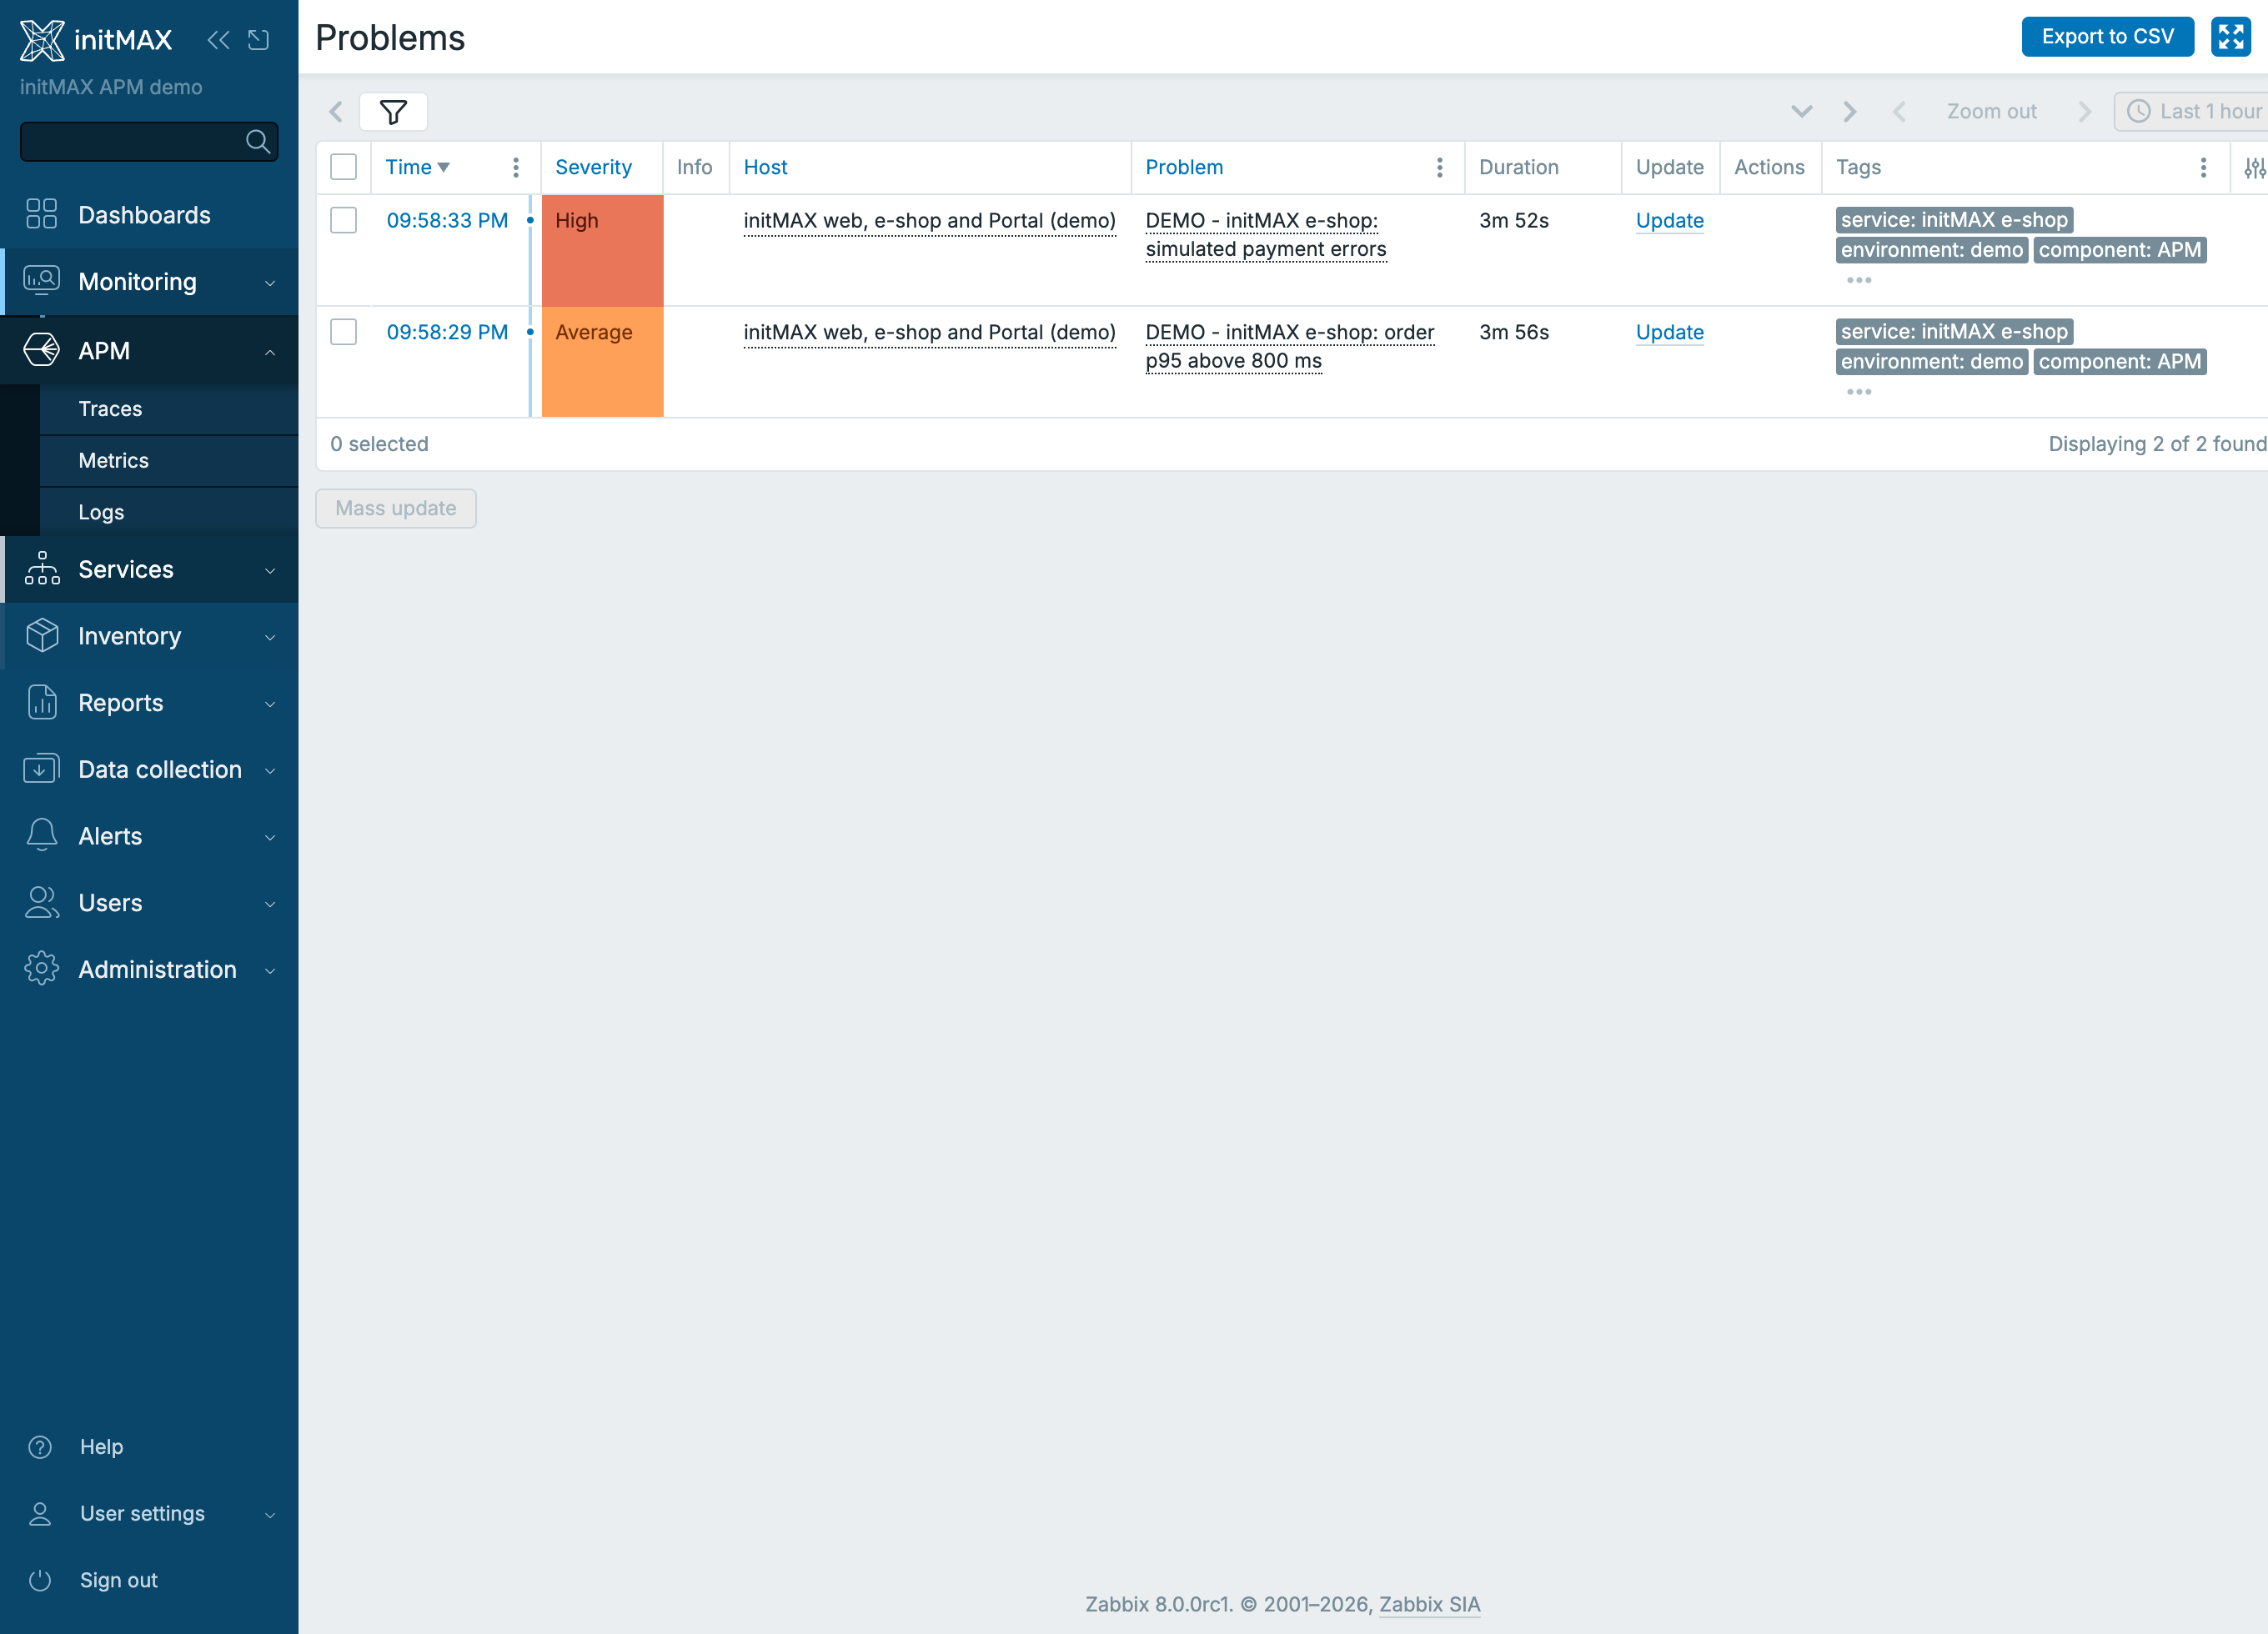Expand the Monitoring menu section
2268x1634 pixels.
151,282
